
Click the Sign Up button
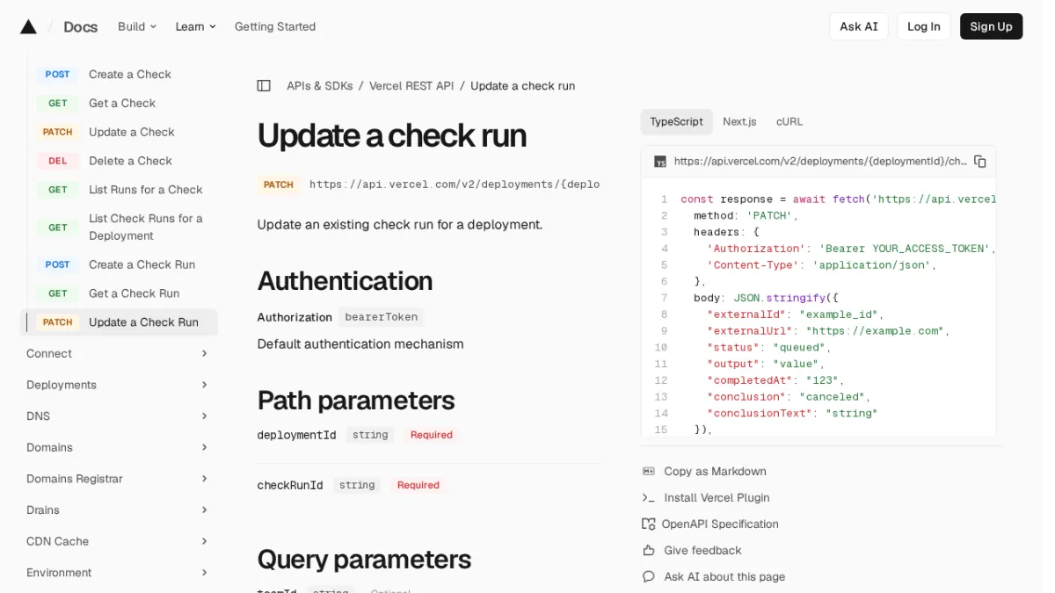[x=991, y=26]
